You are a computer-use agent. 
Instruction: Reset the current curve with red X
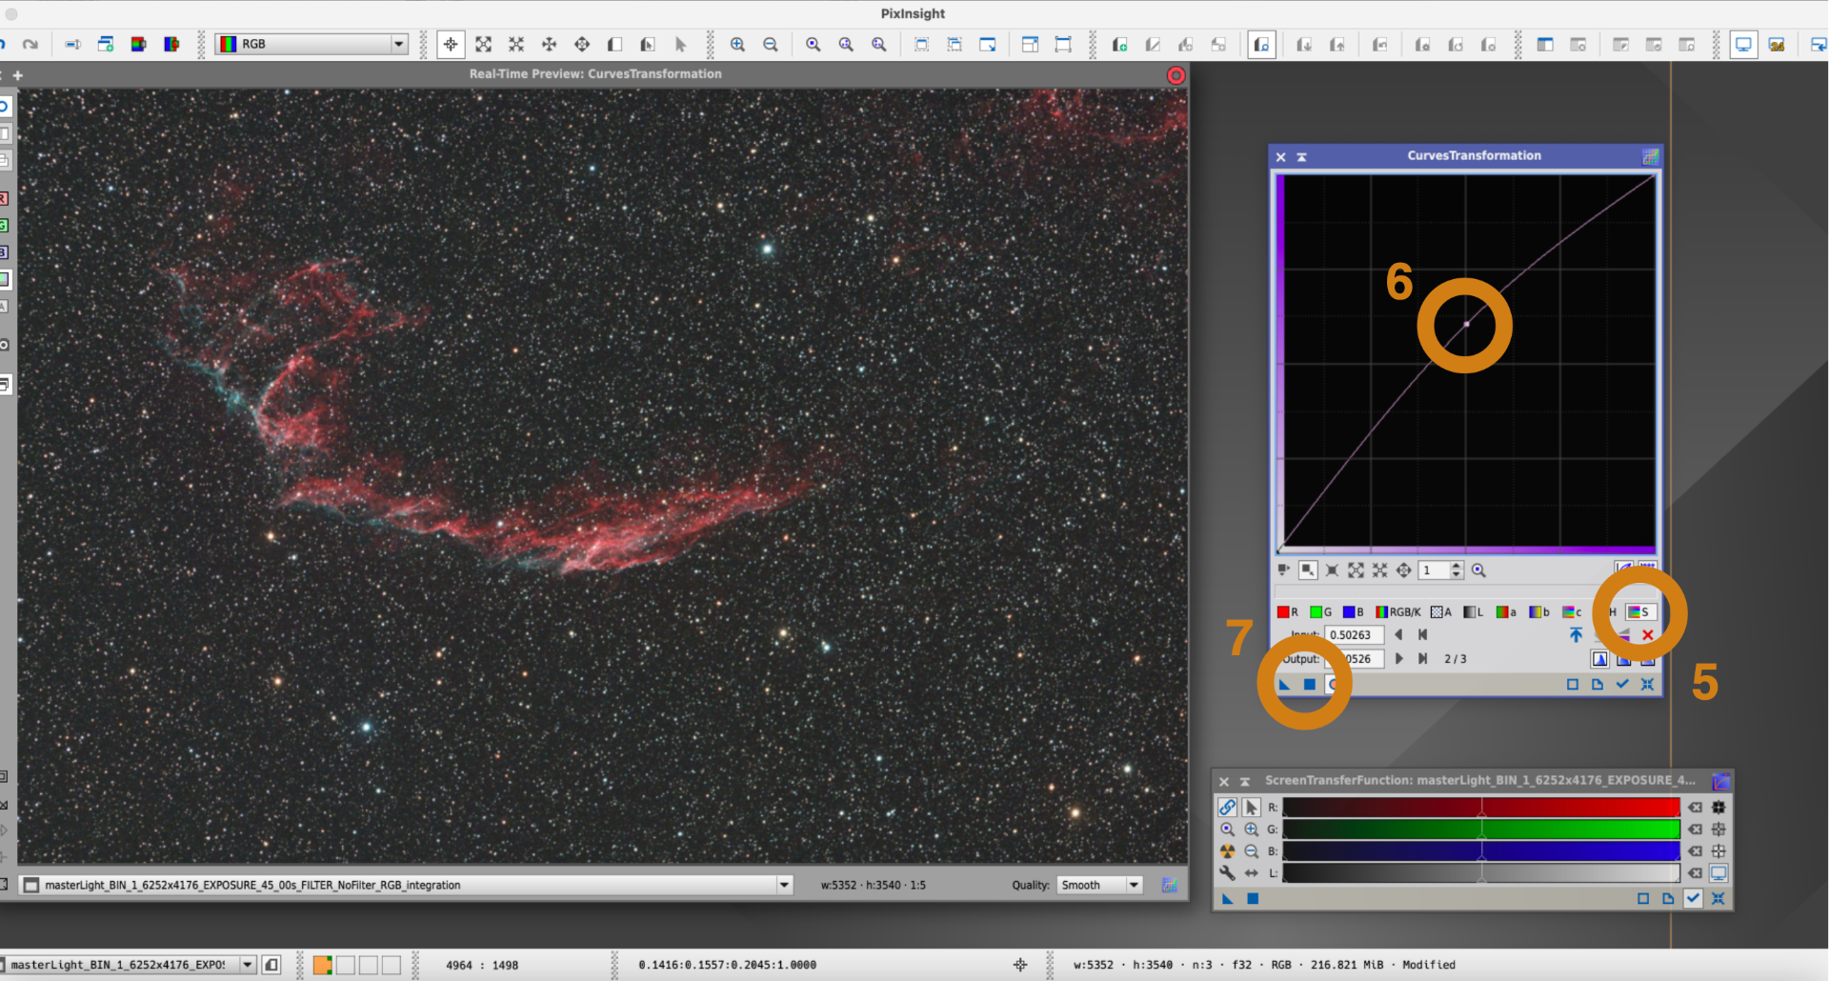coord(1647,635)
